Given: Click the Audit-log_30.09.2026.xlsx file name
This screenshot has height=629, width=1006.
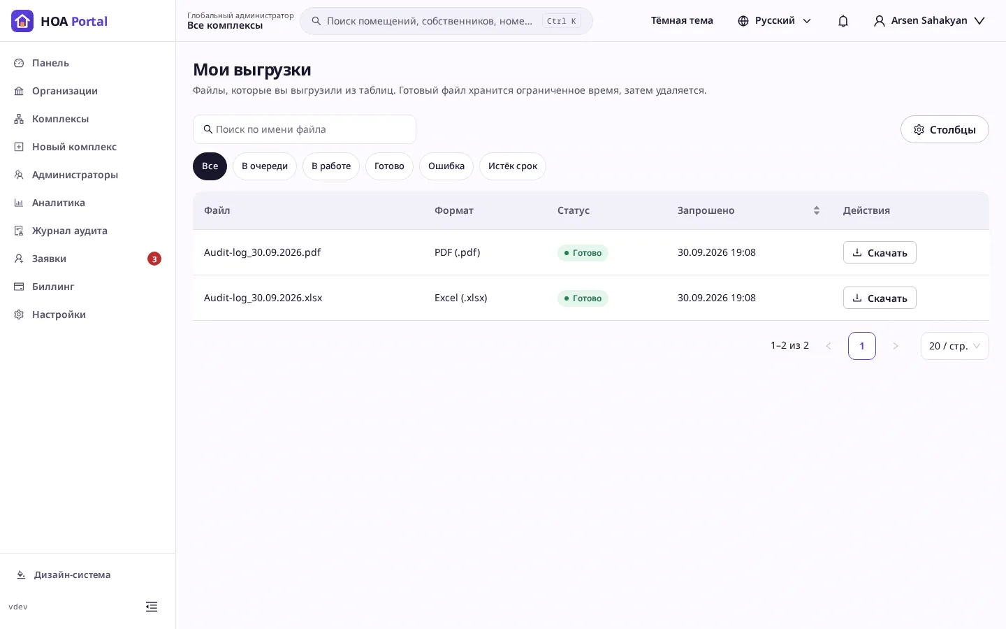Looking at the screenshot, I should point(263,298).
